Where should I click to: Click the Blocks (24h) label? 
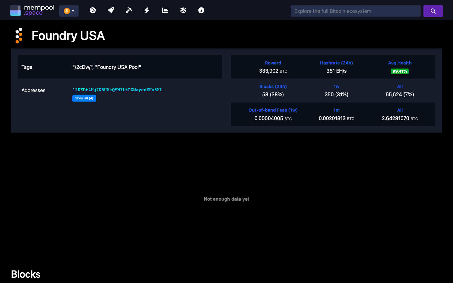point(273,86)
